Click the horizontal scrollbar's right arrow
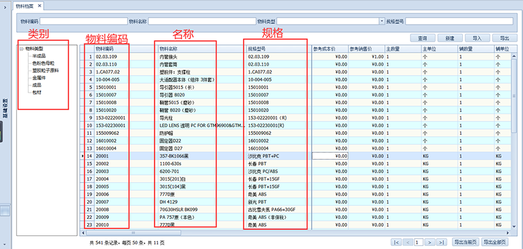This screenshot has width=523, height=249. click(x=508, y=233)
